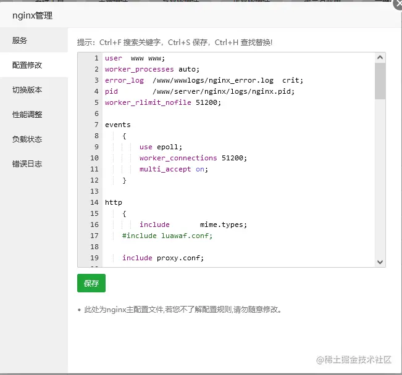Click commented '#include luawaf.conf;' line

pyautogui.click(x=167, y=236)
